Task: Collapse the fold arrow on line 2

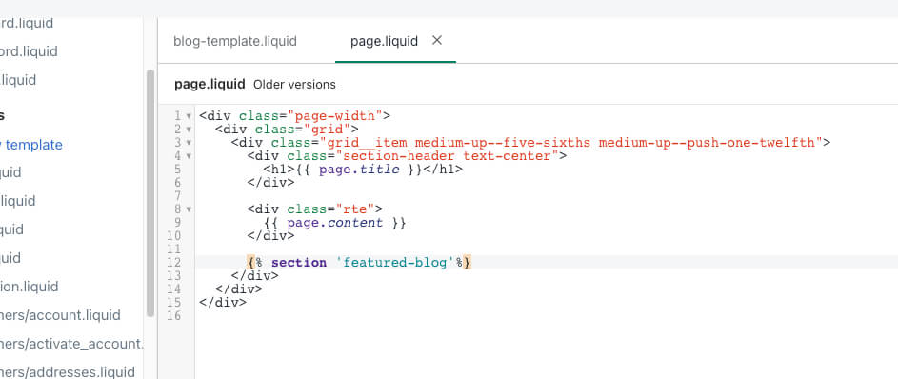Action: pos(189,130)
